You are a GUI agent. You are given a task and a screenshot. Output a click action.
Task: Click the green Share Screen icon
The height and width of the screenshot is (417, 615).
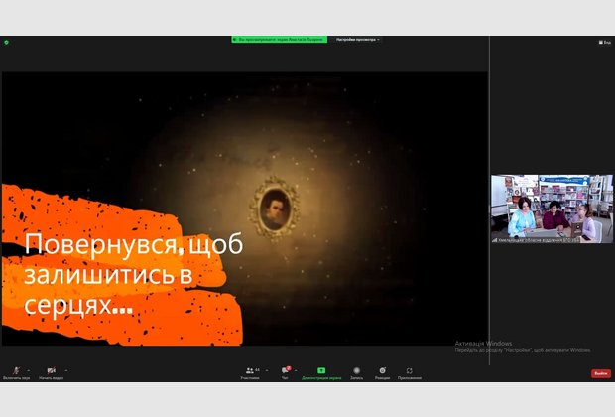pyautogui.click(x=321, y=370)
